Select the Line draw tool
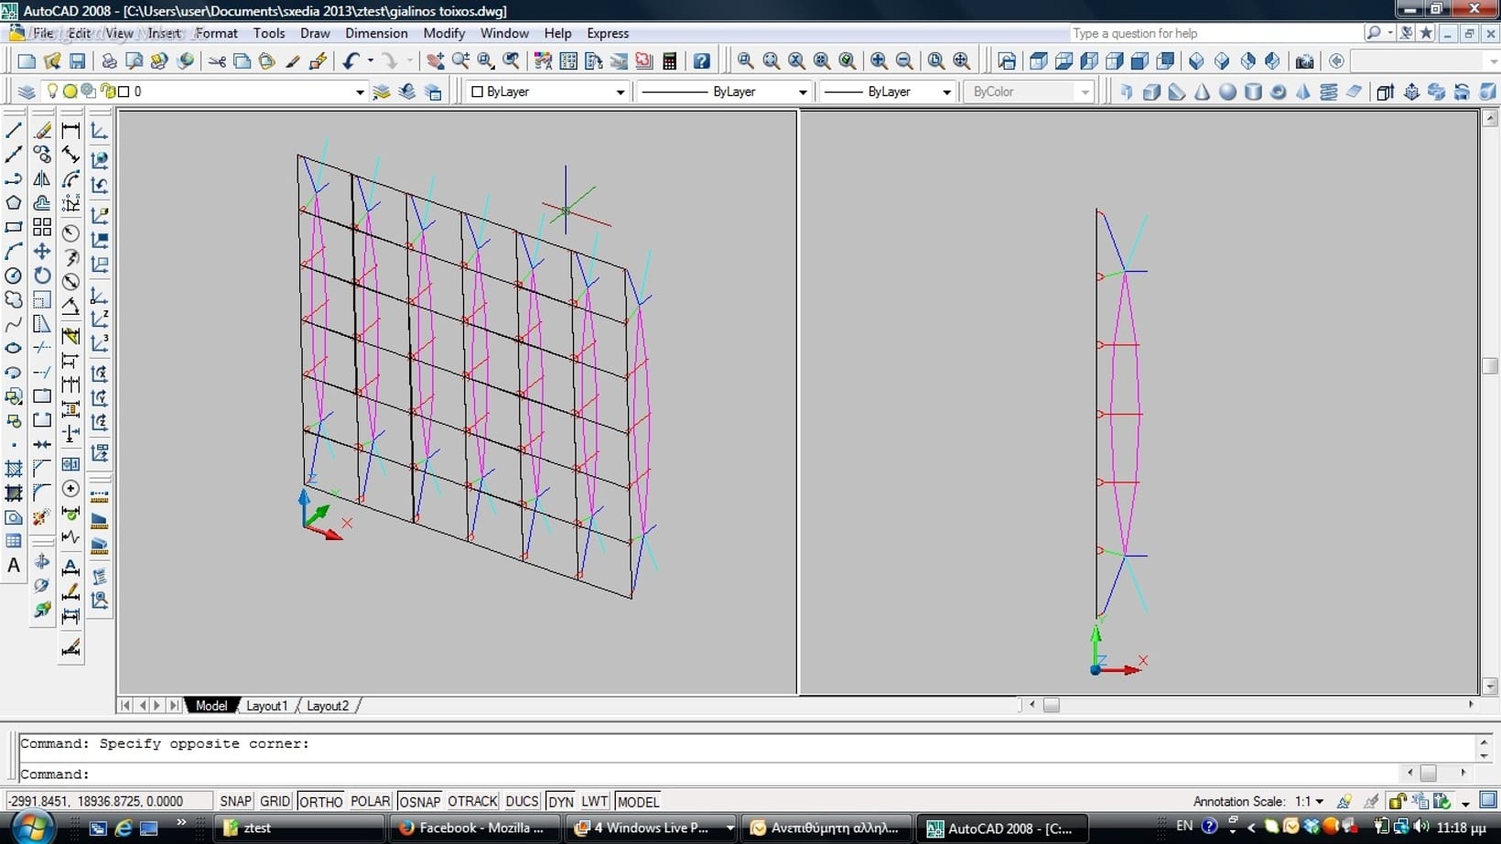This screenshot has height=844, width=1501. pos(14,131)
